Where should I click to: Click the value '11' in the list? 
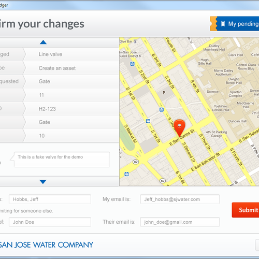click(x=41, y=95)
